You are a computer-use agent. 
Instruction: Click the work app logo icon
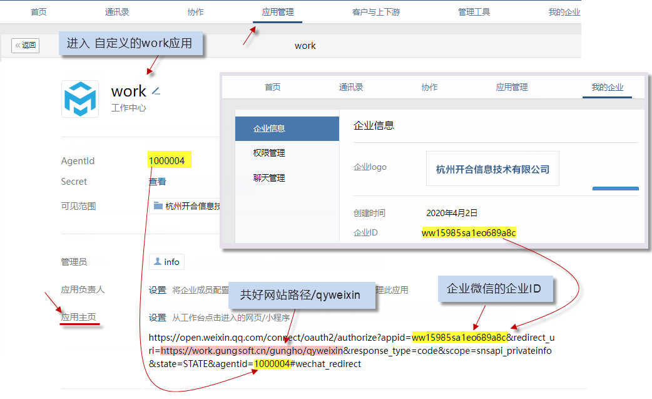tap(80, 99)
